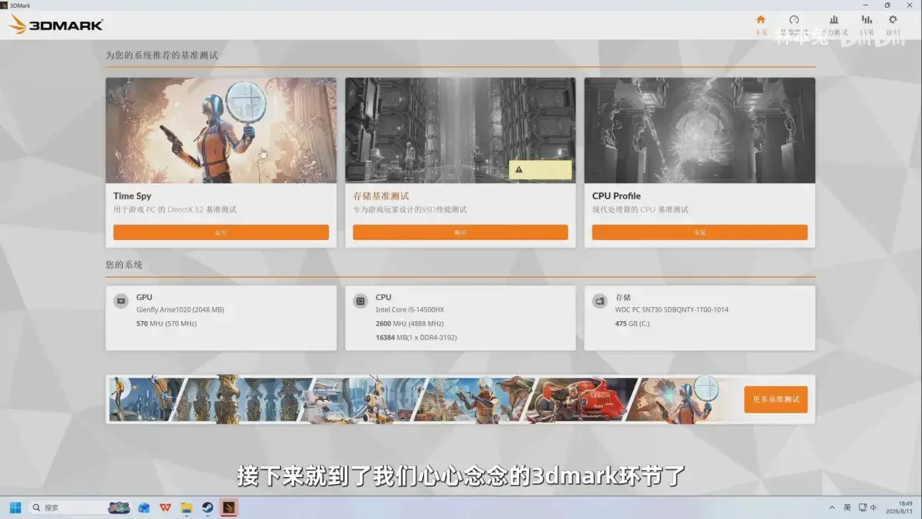Viewport: 922px width, 519px height.
Task: Click the 英 input method indicator
Action: pyautogui.click(x=847, y=507)
